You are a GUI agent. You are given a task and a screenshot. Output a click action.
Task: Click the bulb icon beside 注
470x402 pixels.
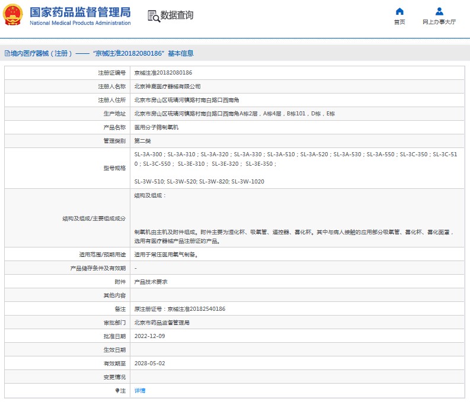coord(117,391)
